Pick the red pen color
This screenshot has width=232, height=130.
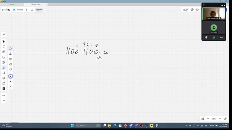click(11, 82)
